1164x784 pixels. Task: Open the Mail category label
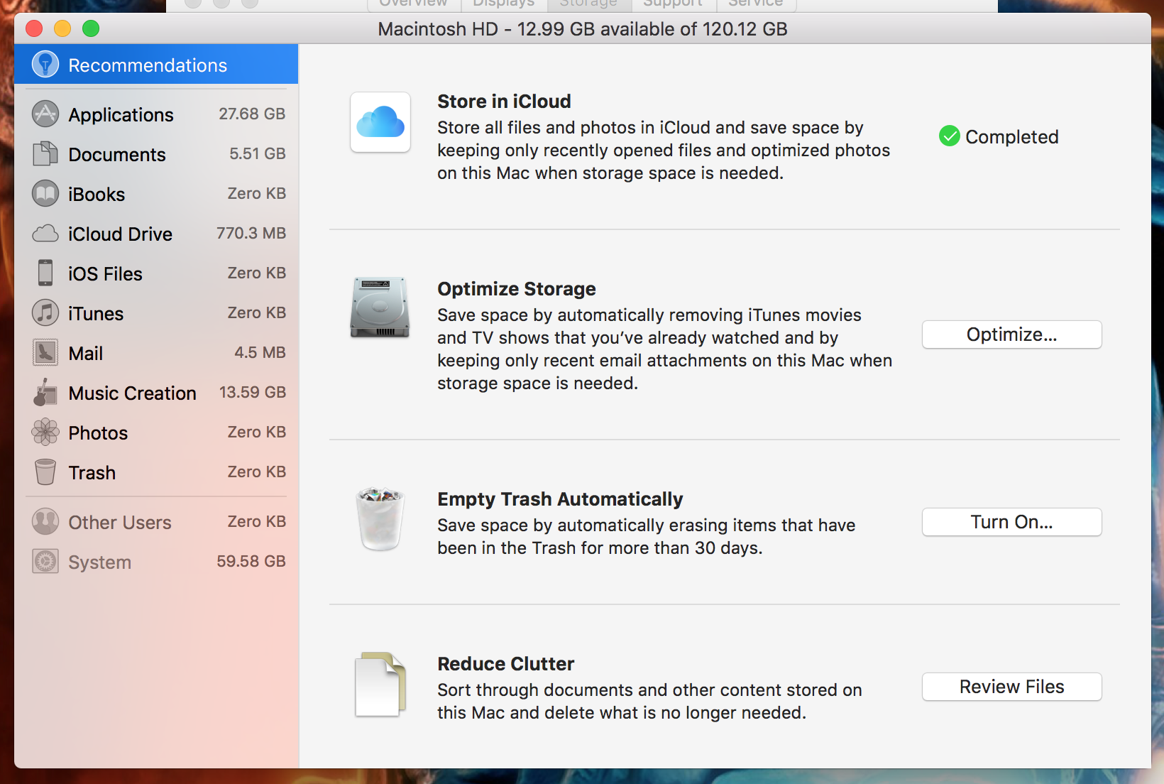[x=86, y=354]
